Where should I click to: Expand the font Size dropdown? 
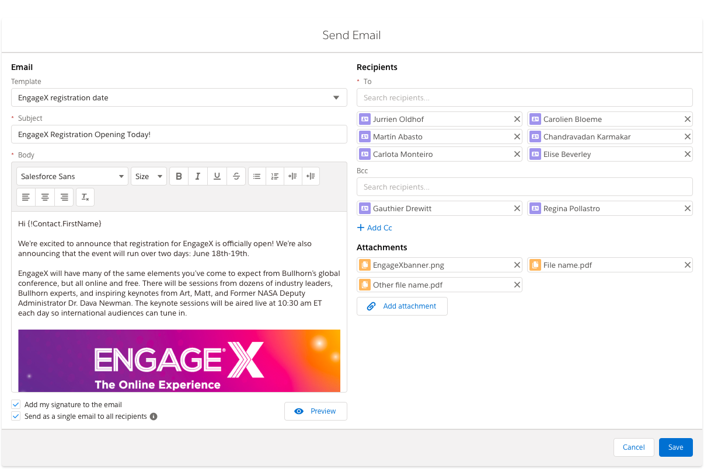(x=149, y=176)
